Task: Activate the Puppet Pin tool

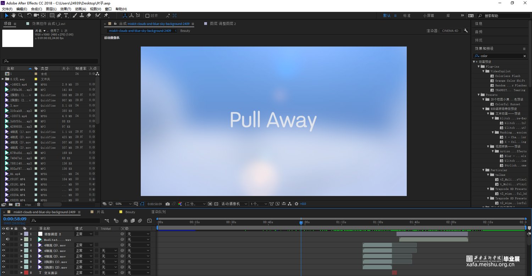Action: [106, 16]
